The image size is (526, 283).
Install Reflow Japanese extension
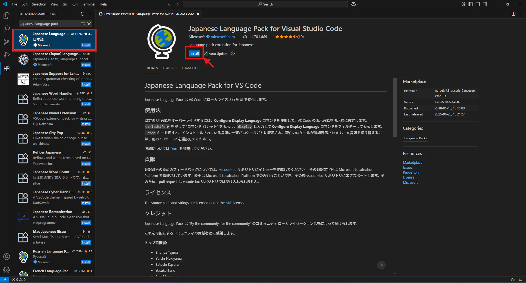click(86, 164)
